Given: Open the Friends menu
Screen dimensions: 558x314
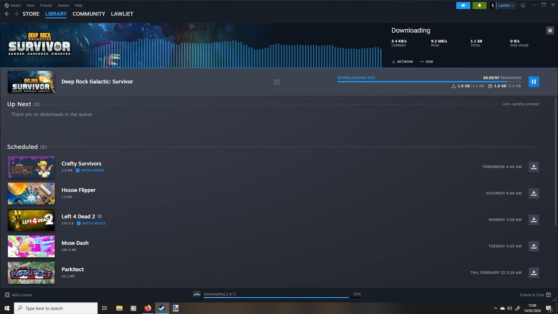Looking at the screenshot, I should point(46,6).
